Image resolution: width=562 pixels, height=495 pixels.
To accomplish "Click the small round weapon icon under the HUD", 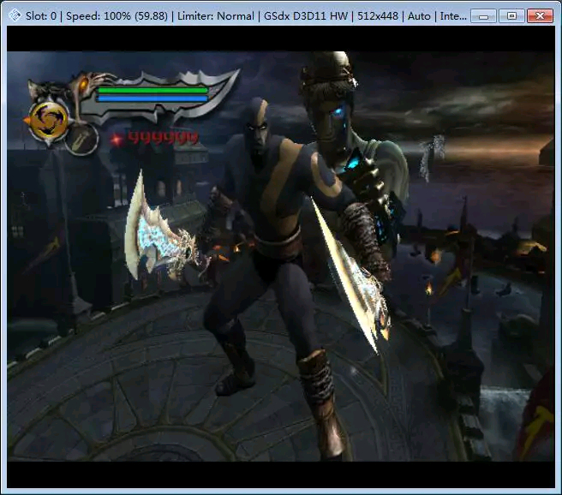I will click(x=81, y=140).
